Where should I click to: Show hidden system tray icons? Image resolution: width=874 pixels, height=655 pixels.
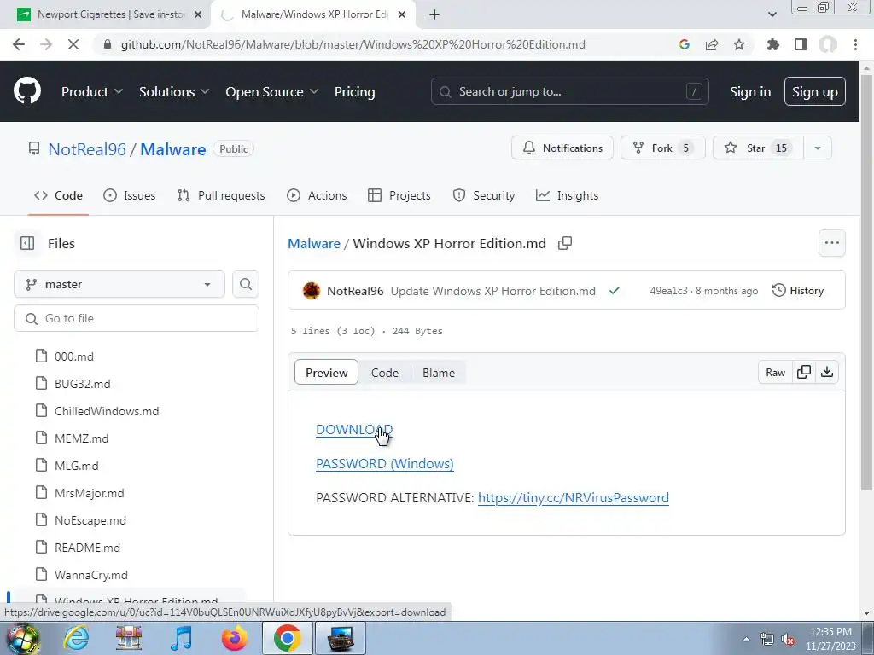(x=746, y=639)
